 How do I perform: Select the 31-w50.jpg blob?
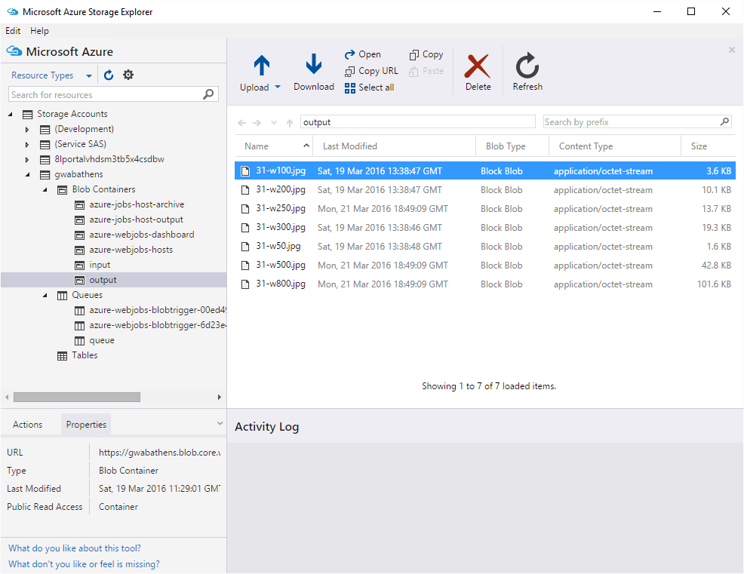point(485,247)
